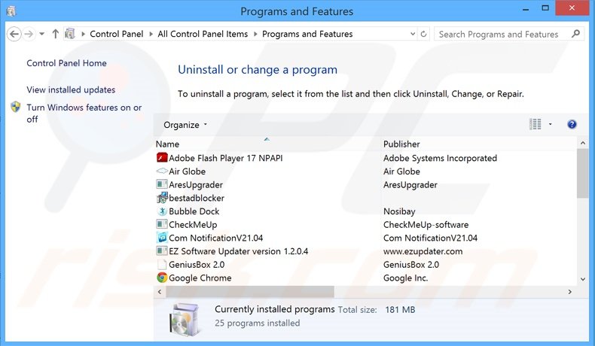The image size is (595, 346).
Task: Click the search magnifier icon
Action: [575, 34]
